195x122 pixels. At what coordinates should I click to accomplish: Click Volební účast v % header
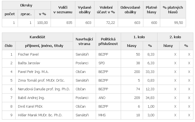pyautogui.click(x=106, y=10)
